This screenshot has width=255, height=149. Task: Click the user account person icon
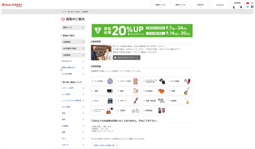click(x=234, y=7)
